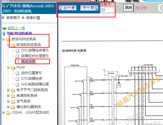Select the PGM folder
The image size is (163, 125).
[x=21, y=67]
